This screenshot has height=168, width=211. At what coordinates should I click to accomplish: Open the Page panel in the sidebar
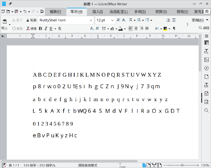tap(206, 77)
